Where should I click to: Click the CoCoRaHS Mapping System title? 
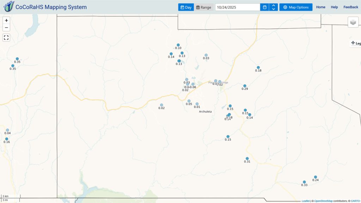tap(51, 7)
